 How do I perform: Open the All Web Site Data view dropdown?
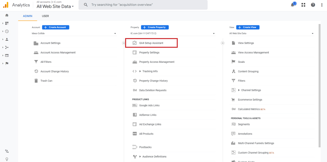point(272,33)
